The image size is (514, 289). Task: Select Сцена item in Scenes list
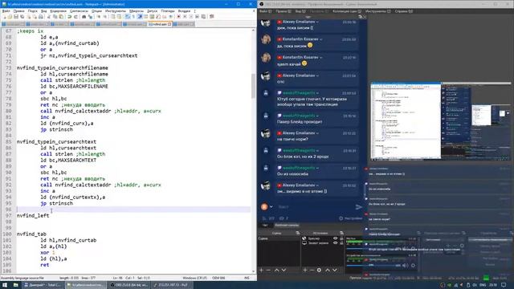coord(279,238)
